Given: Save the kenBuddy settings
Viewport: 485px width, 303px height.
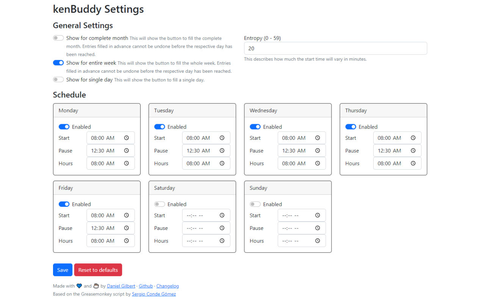Looking at the screenshot, I should coord(63,270).
